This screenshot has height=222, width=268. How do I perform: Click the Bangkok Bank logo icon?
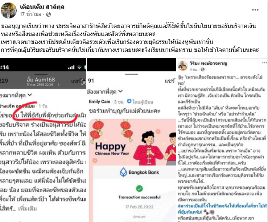tap(123, 172)
